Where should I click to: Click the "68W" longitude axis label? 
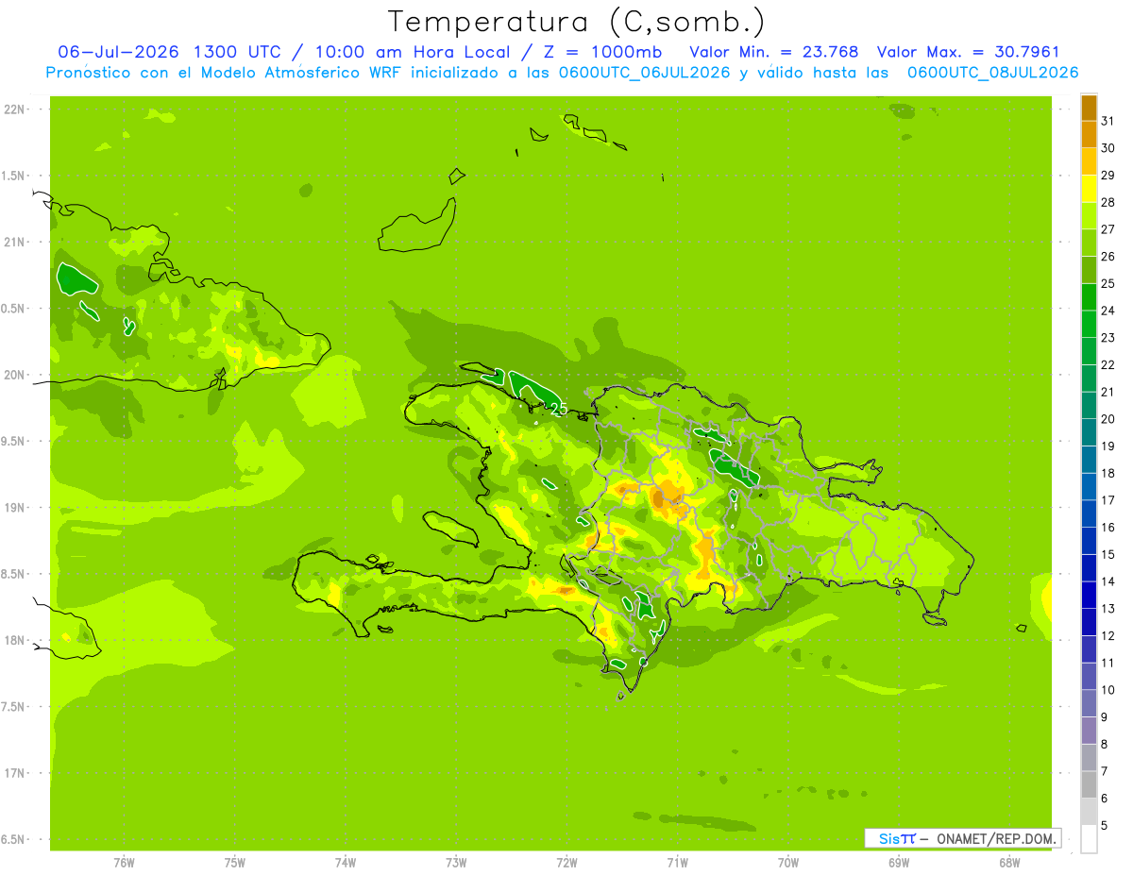tap(1009, 862)
